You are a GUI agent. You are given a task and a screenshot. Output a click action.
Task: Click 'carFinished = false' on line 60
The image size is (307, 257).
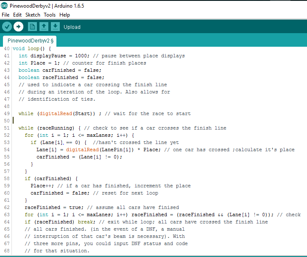click(x=60, y=193)
